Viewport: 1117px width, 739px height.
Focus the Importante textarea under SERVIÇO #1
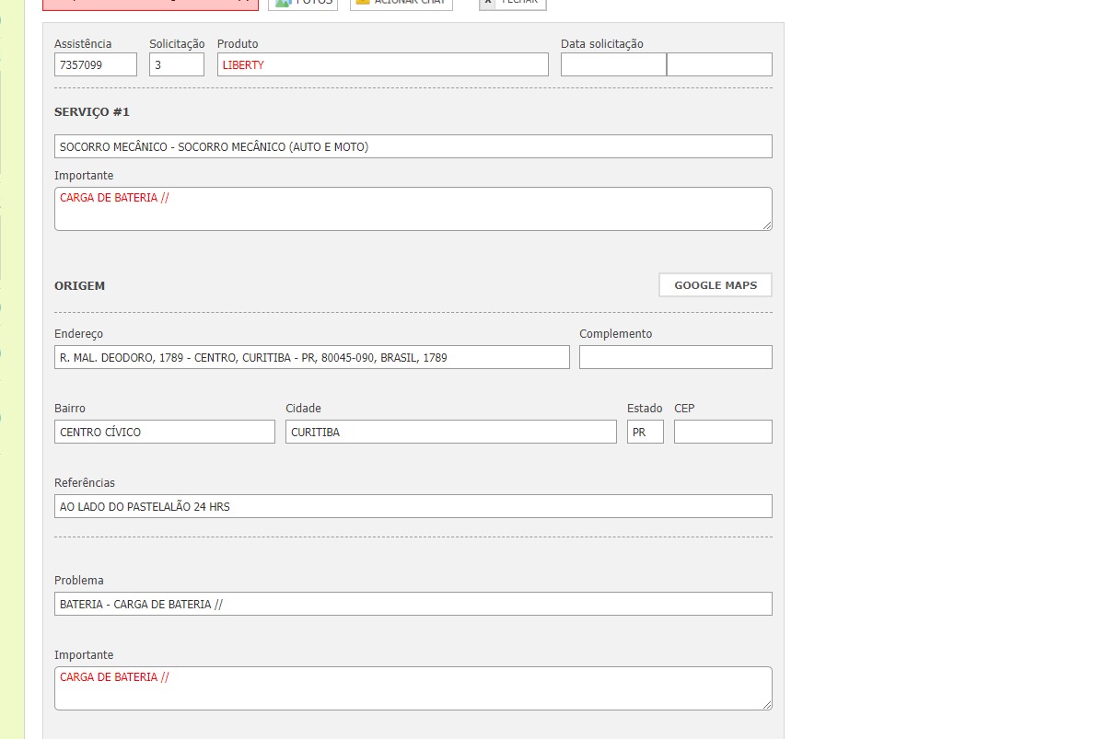pos(413,209)
